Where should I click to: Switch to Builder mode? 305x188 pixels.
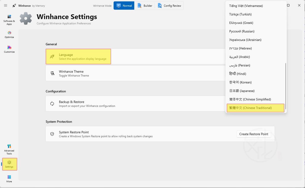coord(145,6)
